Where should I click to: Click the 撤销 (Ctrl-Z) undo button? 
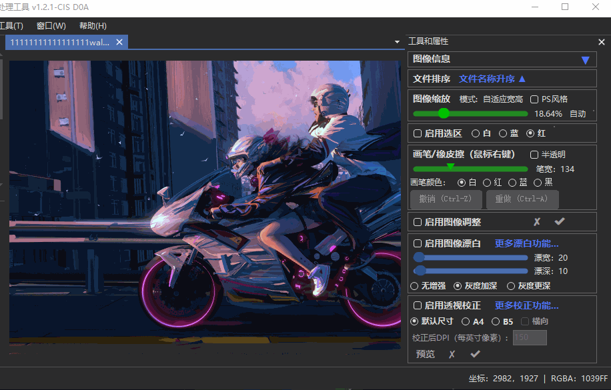tap(446, 199)
